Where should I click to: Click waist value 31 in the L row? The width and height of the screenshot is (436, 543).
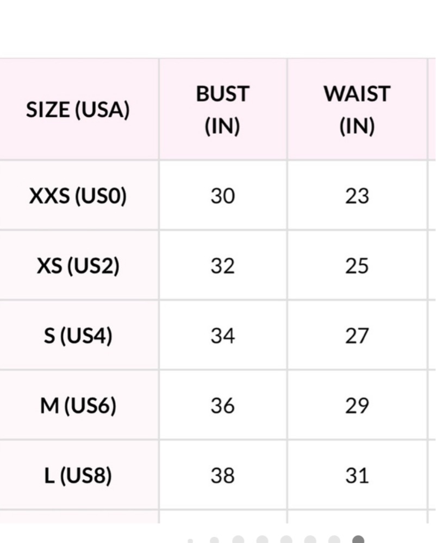tap(357, 476)
